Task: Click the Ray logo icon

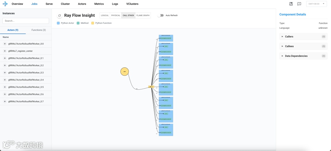Action: point(5,4)
